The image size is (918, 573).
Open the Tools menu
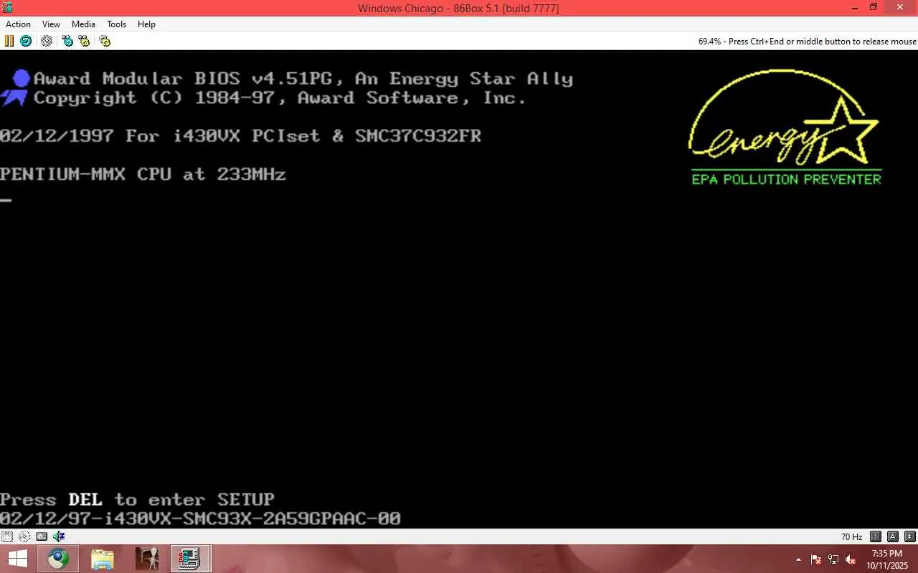tap(116, 24)
